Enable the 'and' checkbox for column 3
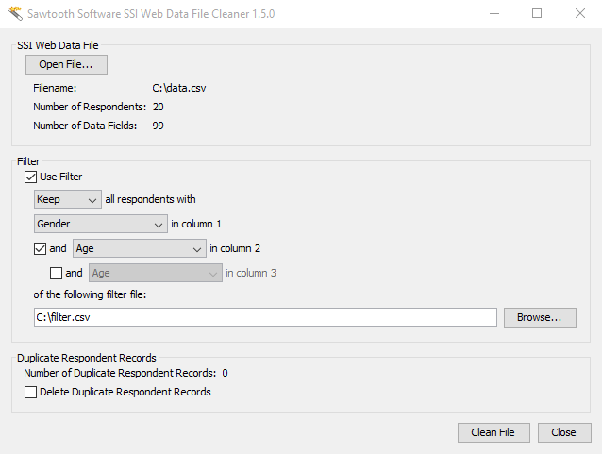 56,273
